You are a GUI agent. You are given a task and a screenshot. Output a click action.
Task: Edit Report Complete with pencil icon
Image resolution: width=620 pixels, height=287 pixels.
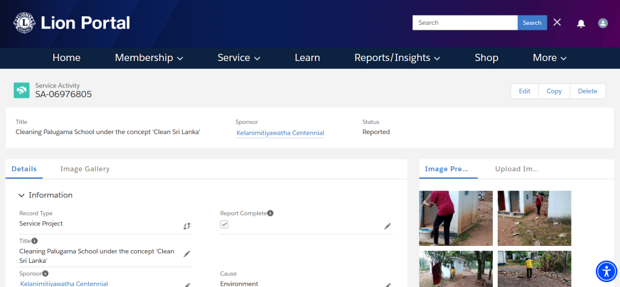(387, 226)
